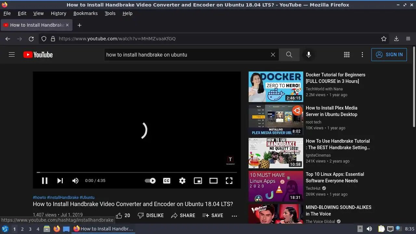
Task: Open Firefox Tools menu
Action: tap(110, 13)
